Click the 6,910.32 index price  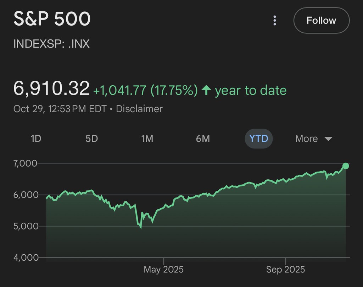coord(51,88)
